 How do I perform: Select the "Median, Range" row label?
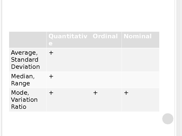(23, 80)
